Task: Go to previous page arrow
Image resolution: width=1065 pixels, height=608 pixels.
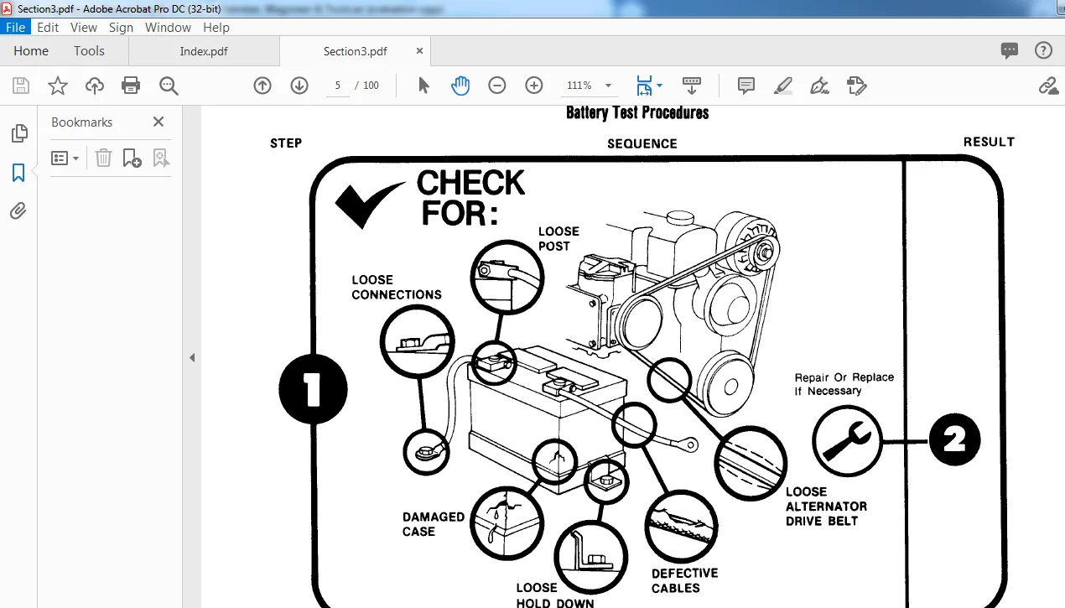Action: [262, 86]
